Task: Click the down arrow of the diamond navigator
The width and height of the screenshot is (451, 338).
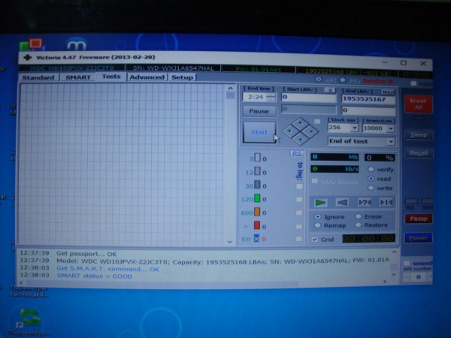Action: pyautogui.click(x=301, y=140)
